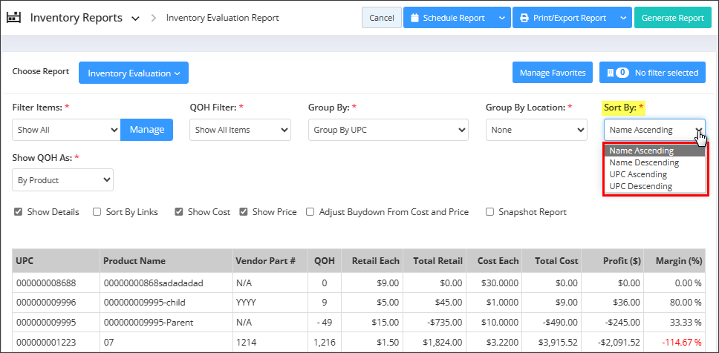Click product name 07
The width and height of the screenshot is (719, 353).
[x=108, y=342]
